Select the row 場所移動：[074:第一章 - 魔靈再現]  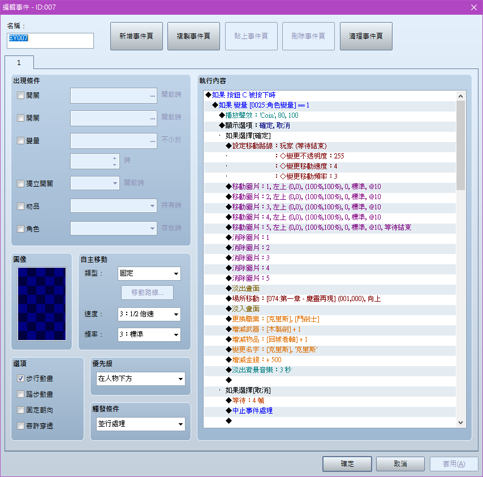[330, 299]
